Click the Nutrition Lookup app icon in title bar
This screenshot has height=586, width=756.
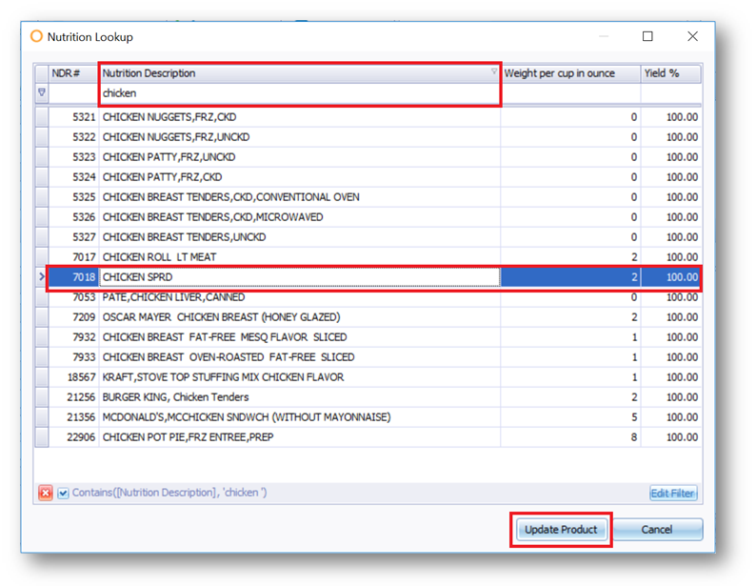click(x=37, y=37)
